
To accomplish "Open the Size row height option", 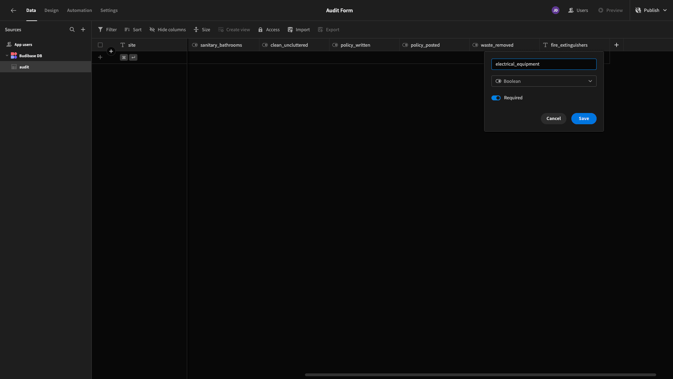I will tap(202, 30).
